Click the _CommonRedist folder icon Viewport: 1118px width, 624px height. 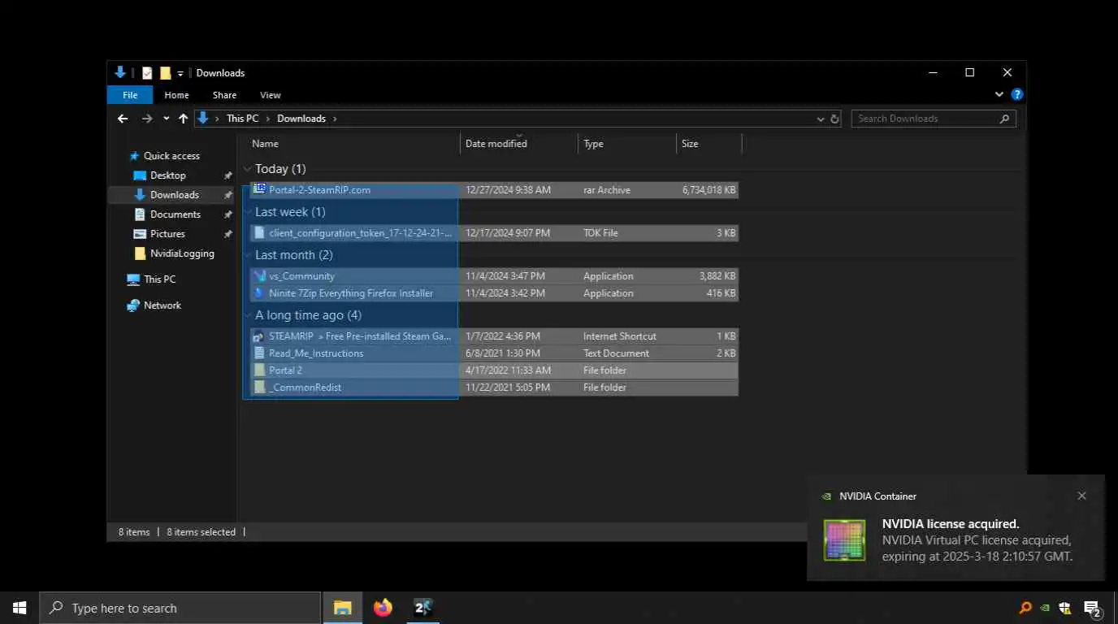point(260,388)
